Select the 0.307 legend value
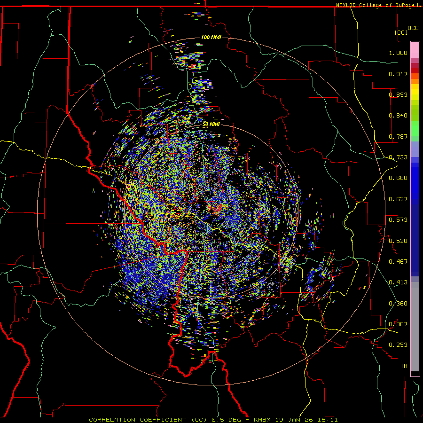Viewport: 423px width, 423px height. point(398,324)
